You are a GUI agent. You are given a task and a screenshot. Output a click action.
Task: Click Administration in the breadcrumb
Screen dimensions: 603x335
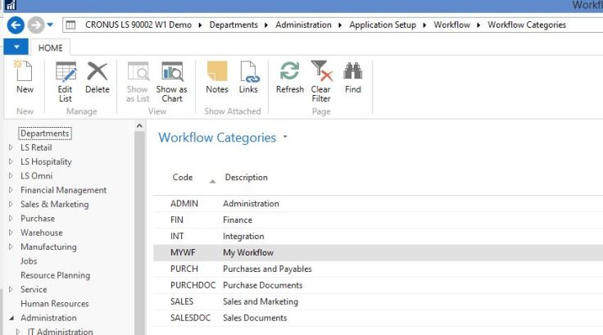[x=303, y=25]
